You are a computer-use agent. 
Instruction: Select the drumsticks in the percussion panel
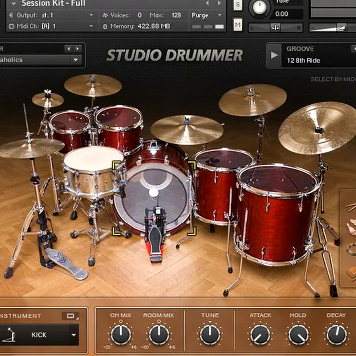[351, 206]
